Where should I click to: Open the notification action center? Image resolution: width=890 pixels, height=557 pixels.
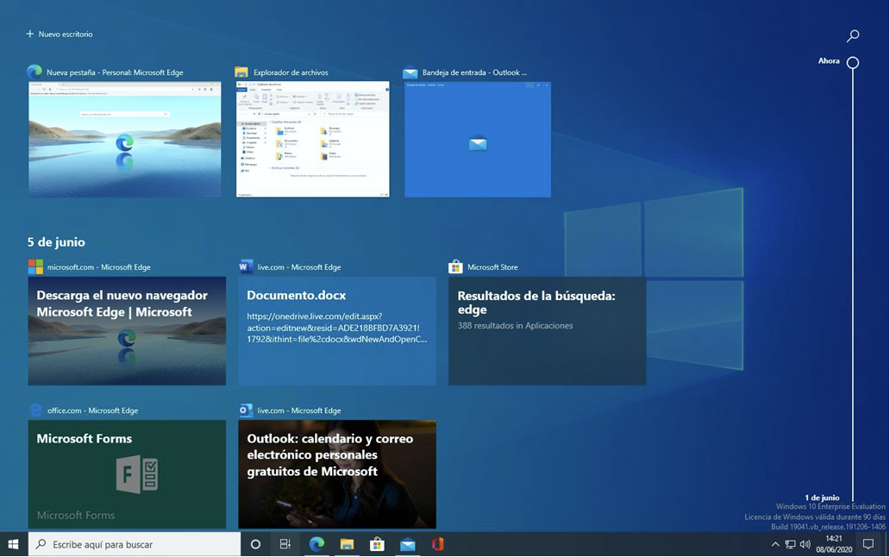coord(868,544)
